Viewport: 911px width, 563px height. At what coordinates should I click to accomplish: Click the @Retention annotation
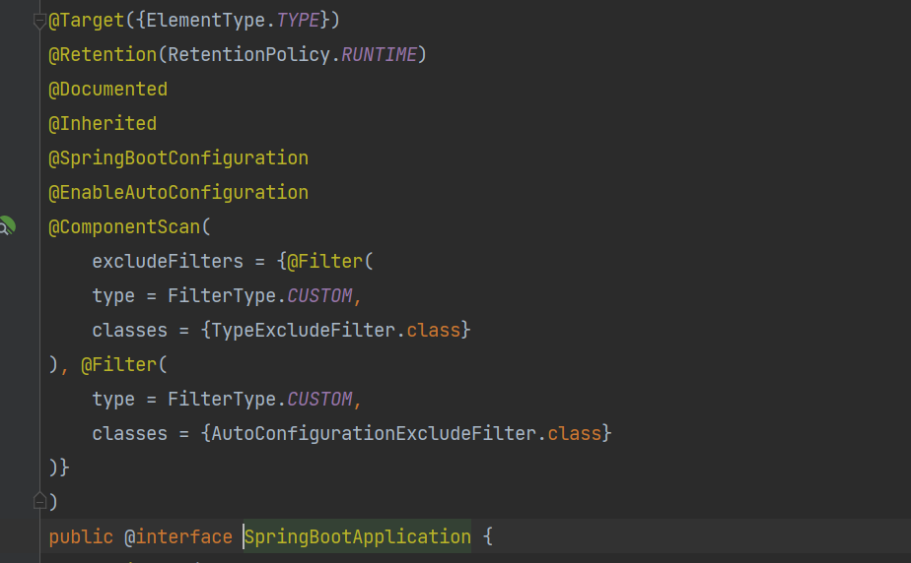103,54
